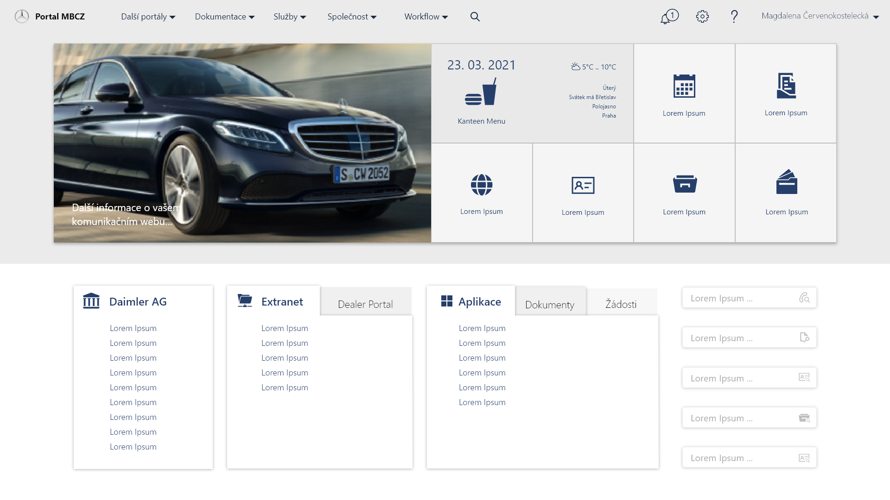Expand the Další portály dropdown
Screen dimensions: 890x500
coord(148,17)
